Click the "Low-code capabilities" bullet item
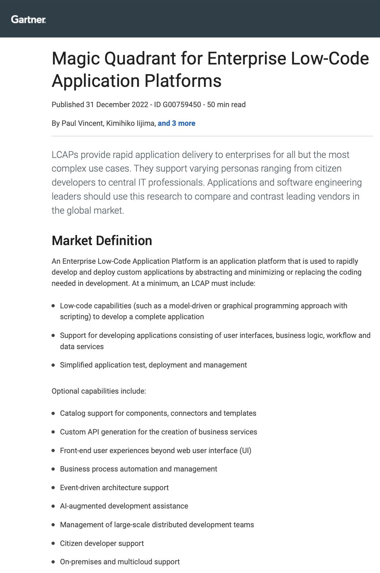Viewport: 380px width, 573px height. 203,311
